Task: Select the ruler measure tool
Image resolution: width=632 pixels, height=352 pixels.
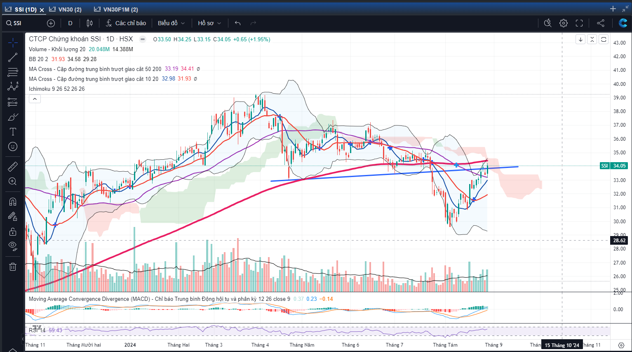Action: coord(13,166)
